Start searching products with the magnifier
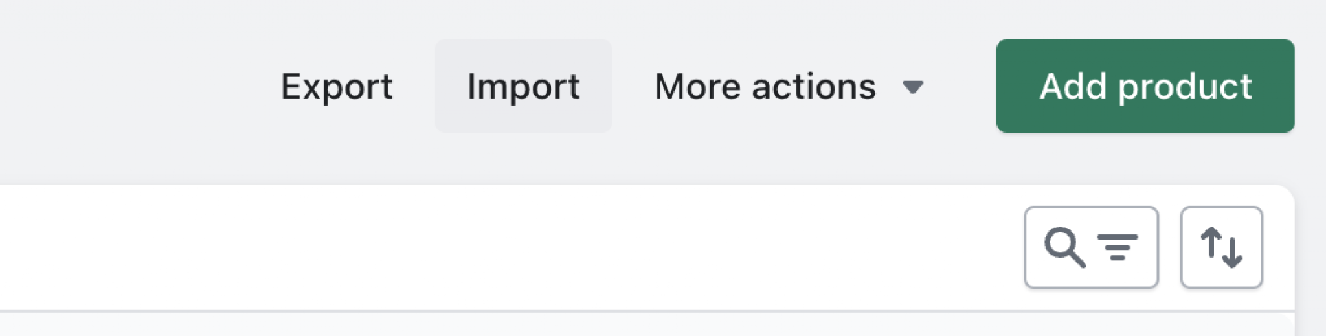Screen dimensions: 1326x336 click(x=1064, y=247)
